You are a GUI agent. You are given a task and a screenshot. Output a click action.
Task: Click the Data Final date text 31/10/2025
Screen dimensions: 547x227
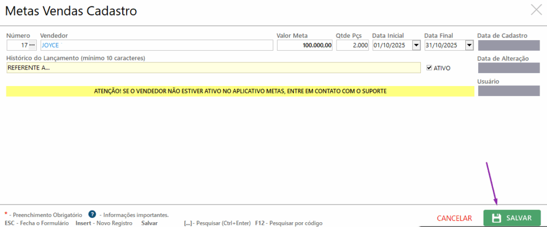click(x=444, y=45)
